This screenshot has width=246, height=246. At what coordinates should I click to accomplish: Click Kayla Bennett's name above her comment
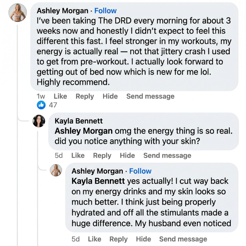[79, 121]
